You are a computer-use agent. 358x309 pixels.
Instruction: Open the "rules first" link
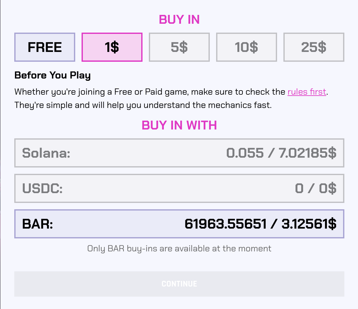click(307, 92)
